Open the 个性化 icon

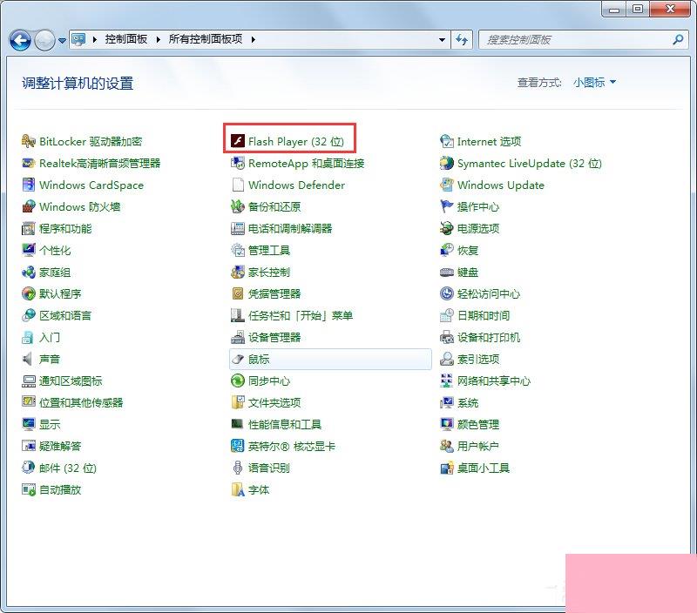(x=29, y=250)
